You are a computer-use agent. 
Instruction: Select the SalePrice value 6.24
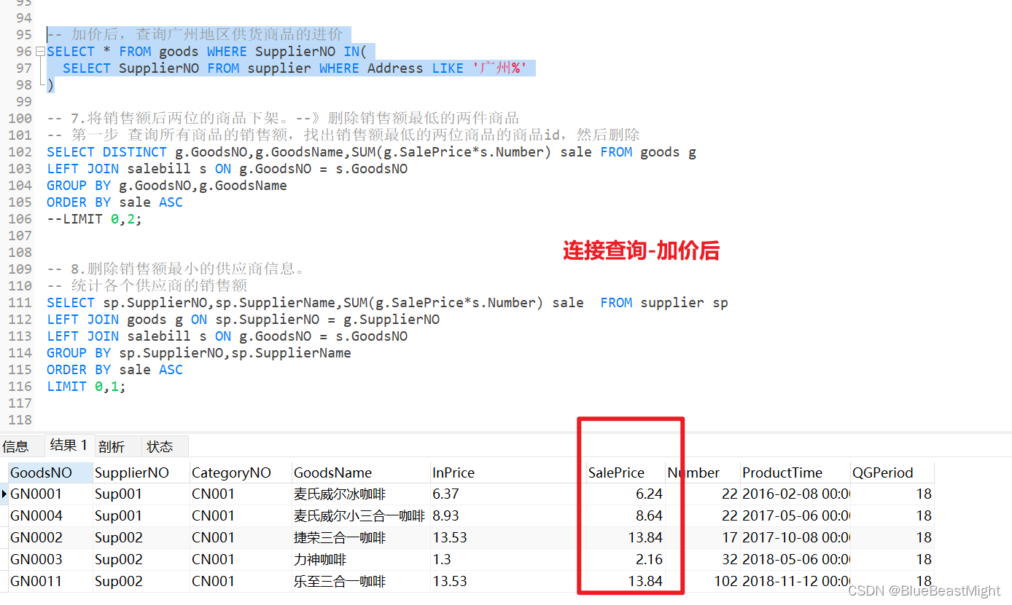[626, 494]
